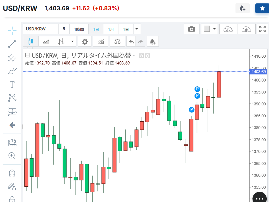Open the legend settings gear icon
Image resolution: width=269 pixels, height=202 pixels.
click(x=147, y=56)
